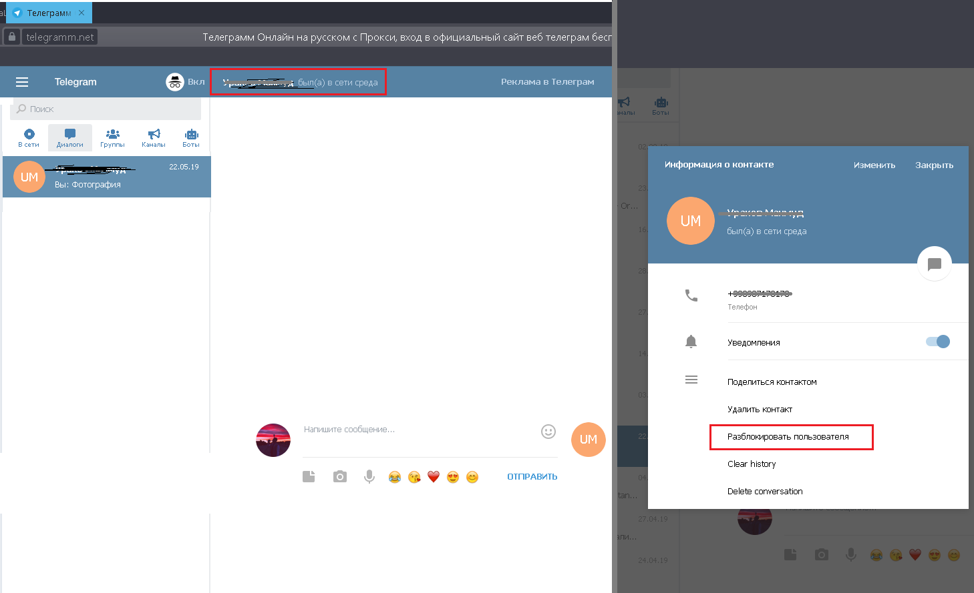The image size is (974, 593).
Task: Close the Телеграмм browser tab
Action: tap(82, 13)
